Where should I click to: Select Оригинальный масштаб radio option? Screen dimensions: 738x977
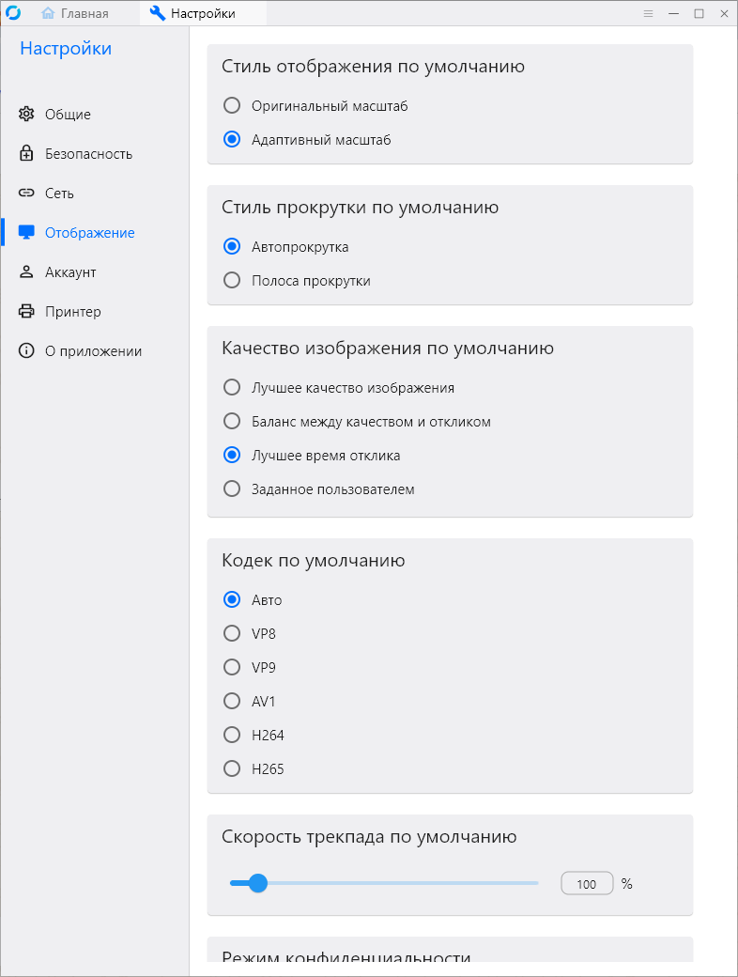click(x=232, y=106)
